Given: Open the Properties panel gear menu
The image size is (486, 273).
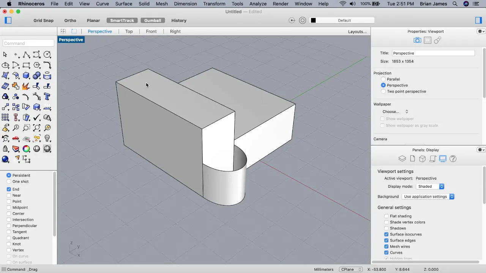Looking at the screenshot, I should (481, 31).
